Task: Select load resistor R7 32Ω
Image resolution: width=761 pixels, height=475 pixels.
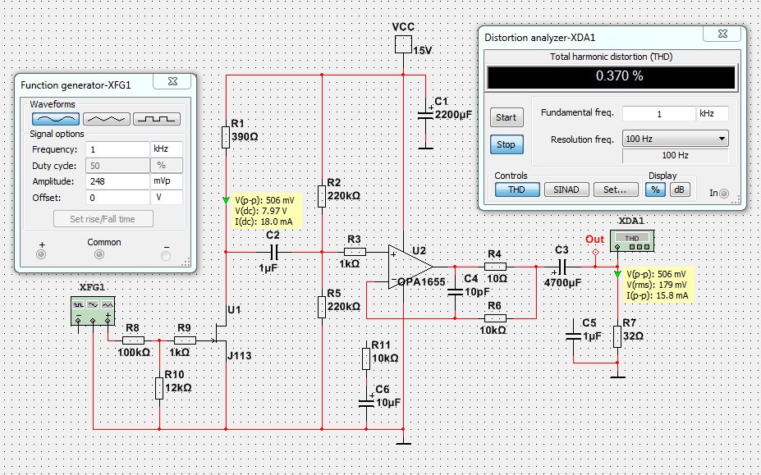Action: [617, 336]
